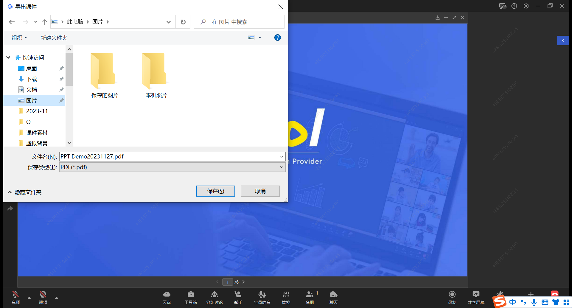The width and height of the screenshot is (572, 308).
Task: Expand the 保存类型 file type dropdown
Action: coord(281,167)
